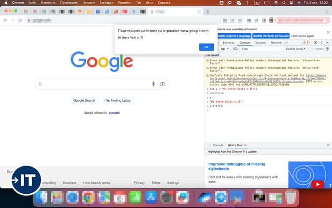Open Google Chrome from the Dock

88,197
